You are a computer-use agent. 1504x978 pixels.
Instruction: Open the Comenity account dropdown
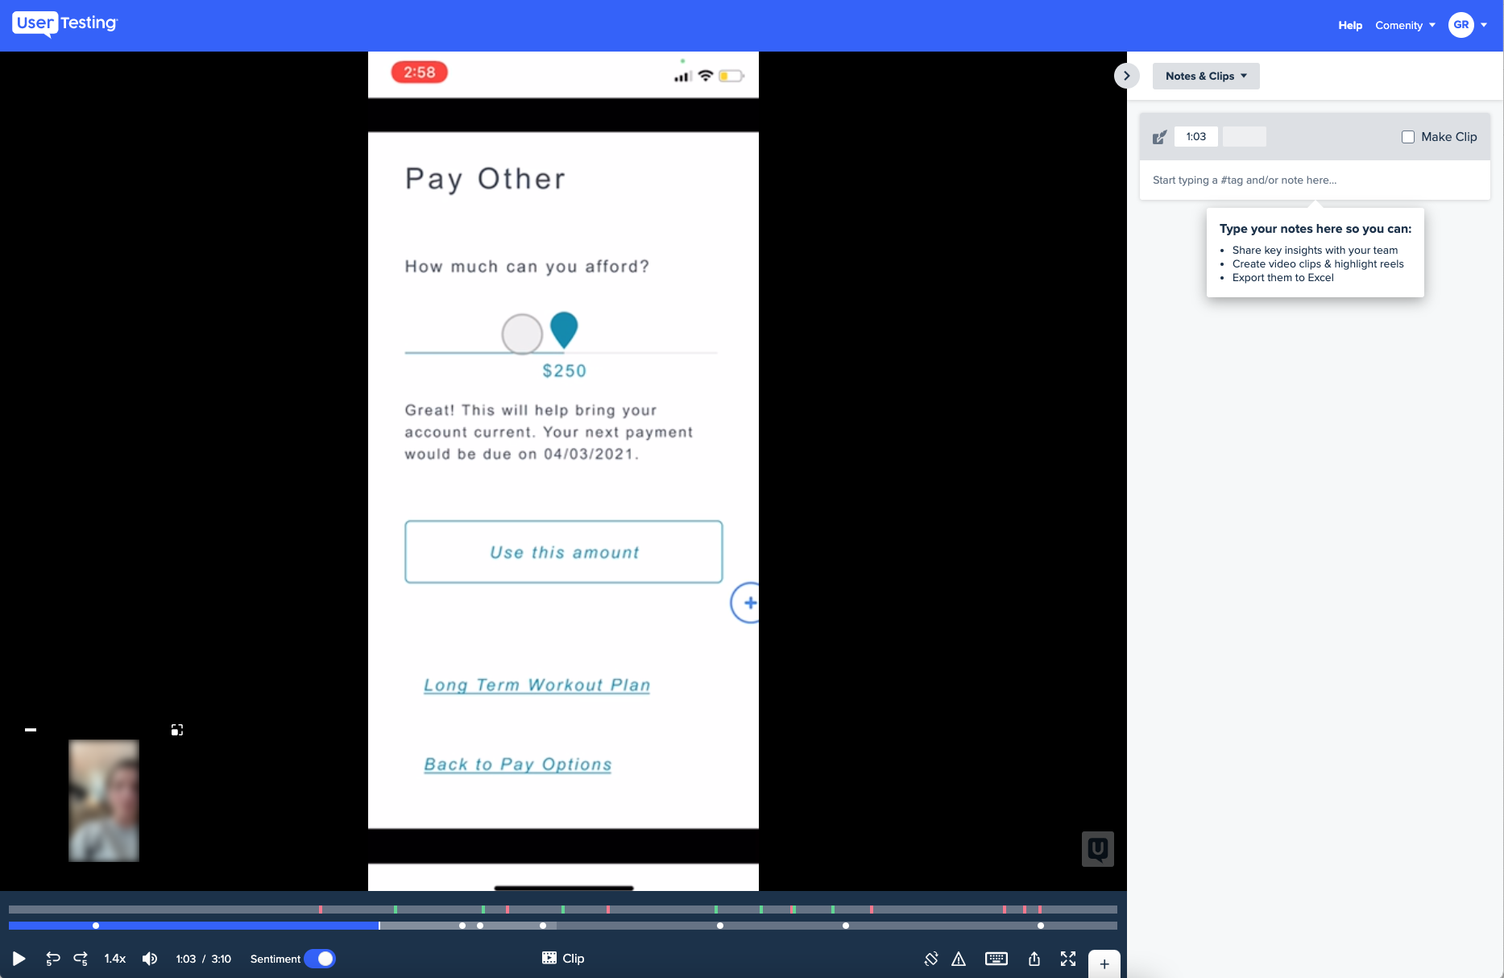(1405, 25)
